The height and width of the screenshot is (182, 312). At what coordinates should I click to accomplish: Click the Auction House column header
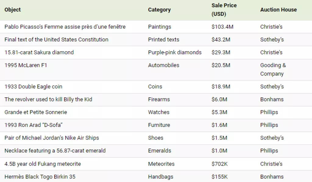pos(278,10)
